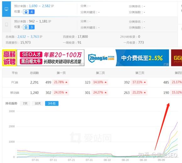
Task: Click the 24.27% rise badge
Action: point(100,92)
